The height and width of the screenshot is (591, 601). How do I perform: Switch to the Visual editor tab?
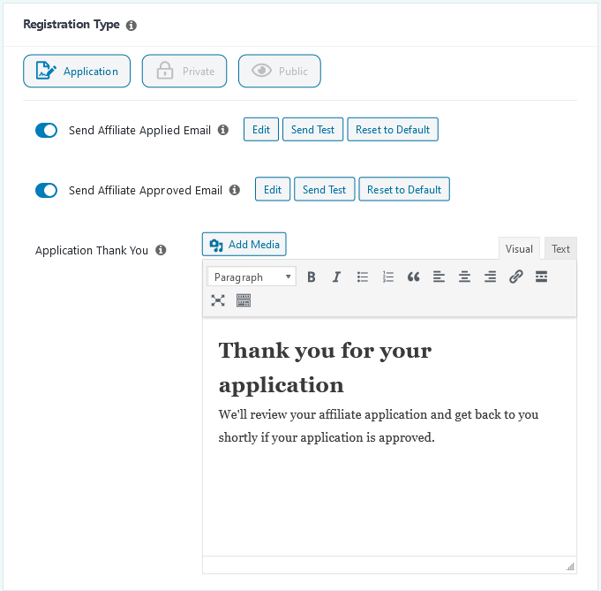tap(519, 249)
